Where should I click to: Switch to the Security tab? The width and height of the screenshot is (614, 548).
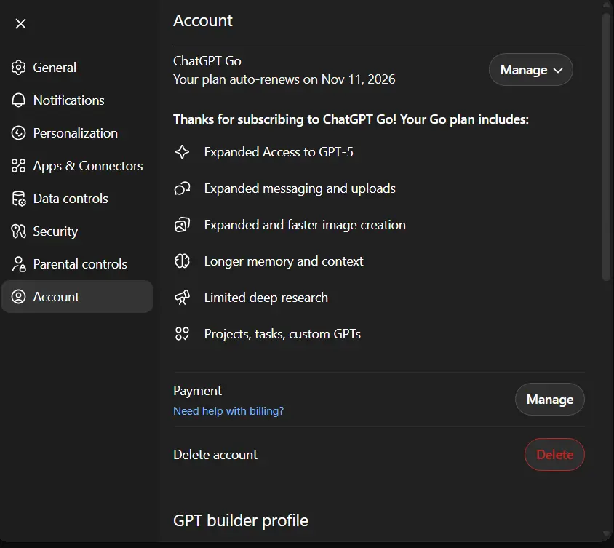[77, 231]
